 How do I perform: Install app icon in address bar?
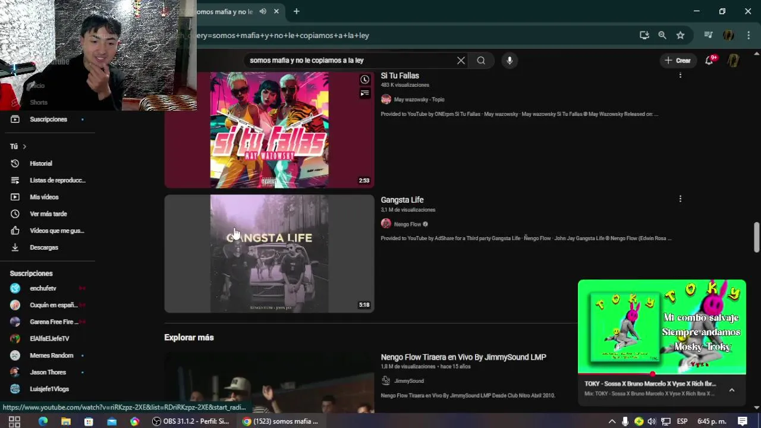click(x=644, y=35)
